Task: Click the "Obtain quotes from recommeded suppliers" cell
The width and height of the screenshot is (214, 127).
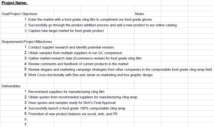Action: pos(83,97)
